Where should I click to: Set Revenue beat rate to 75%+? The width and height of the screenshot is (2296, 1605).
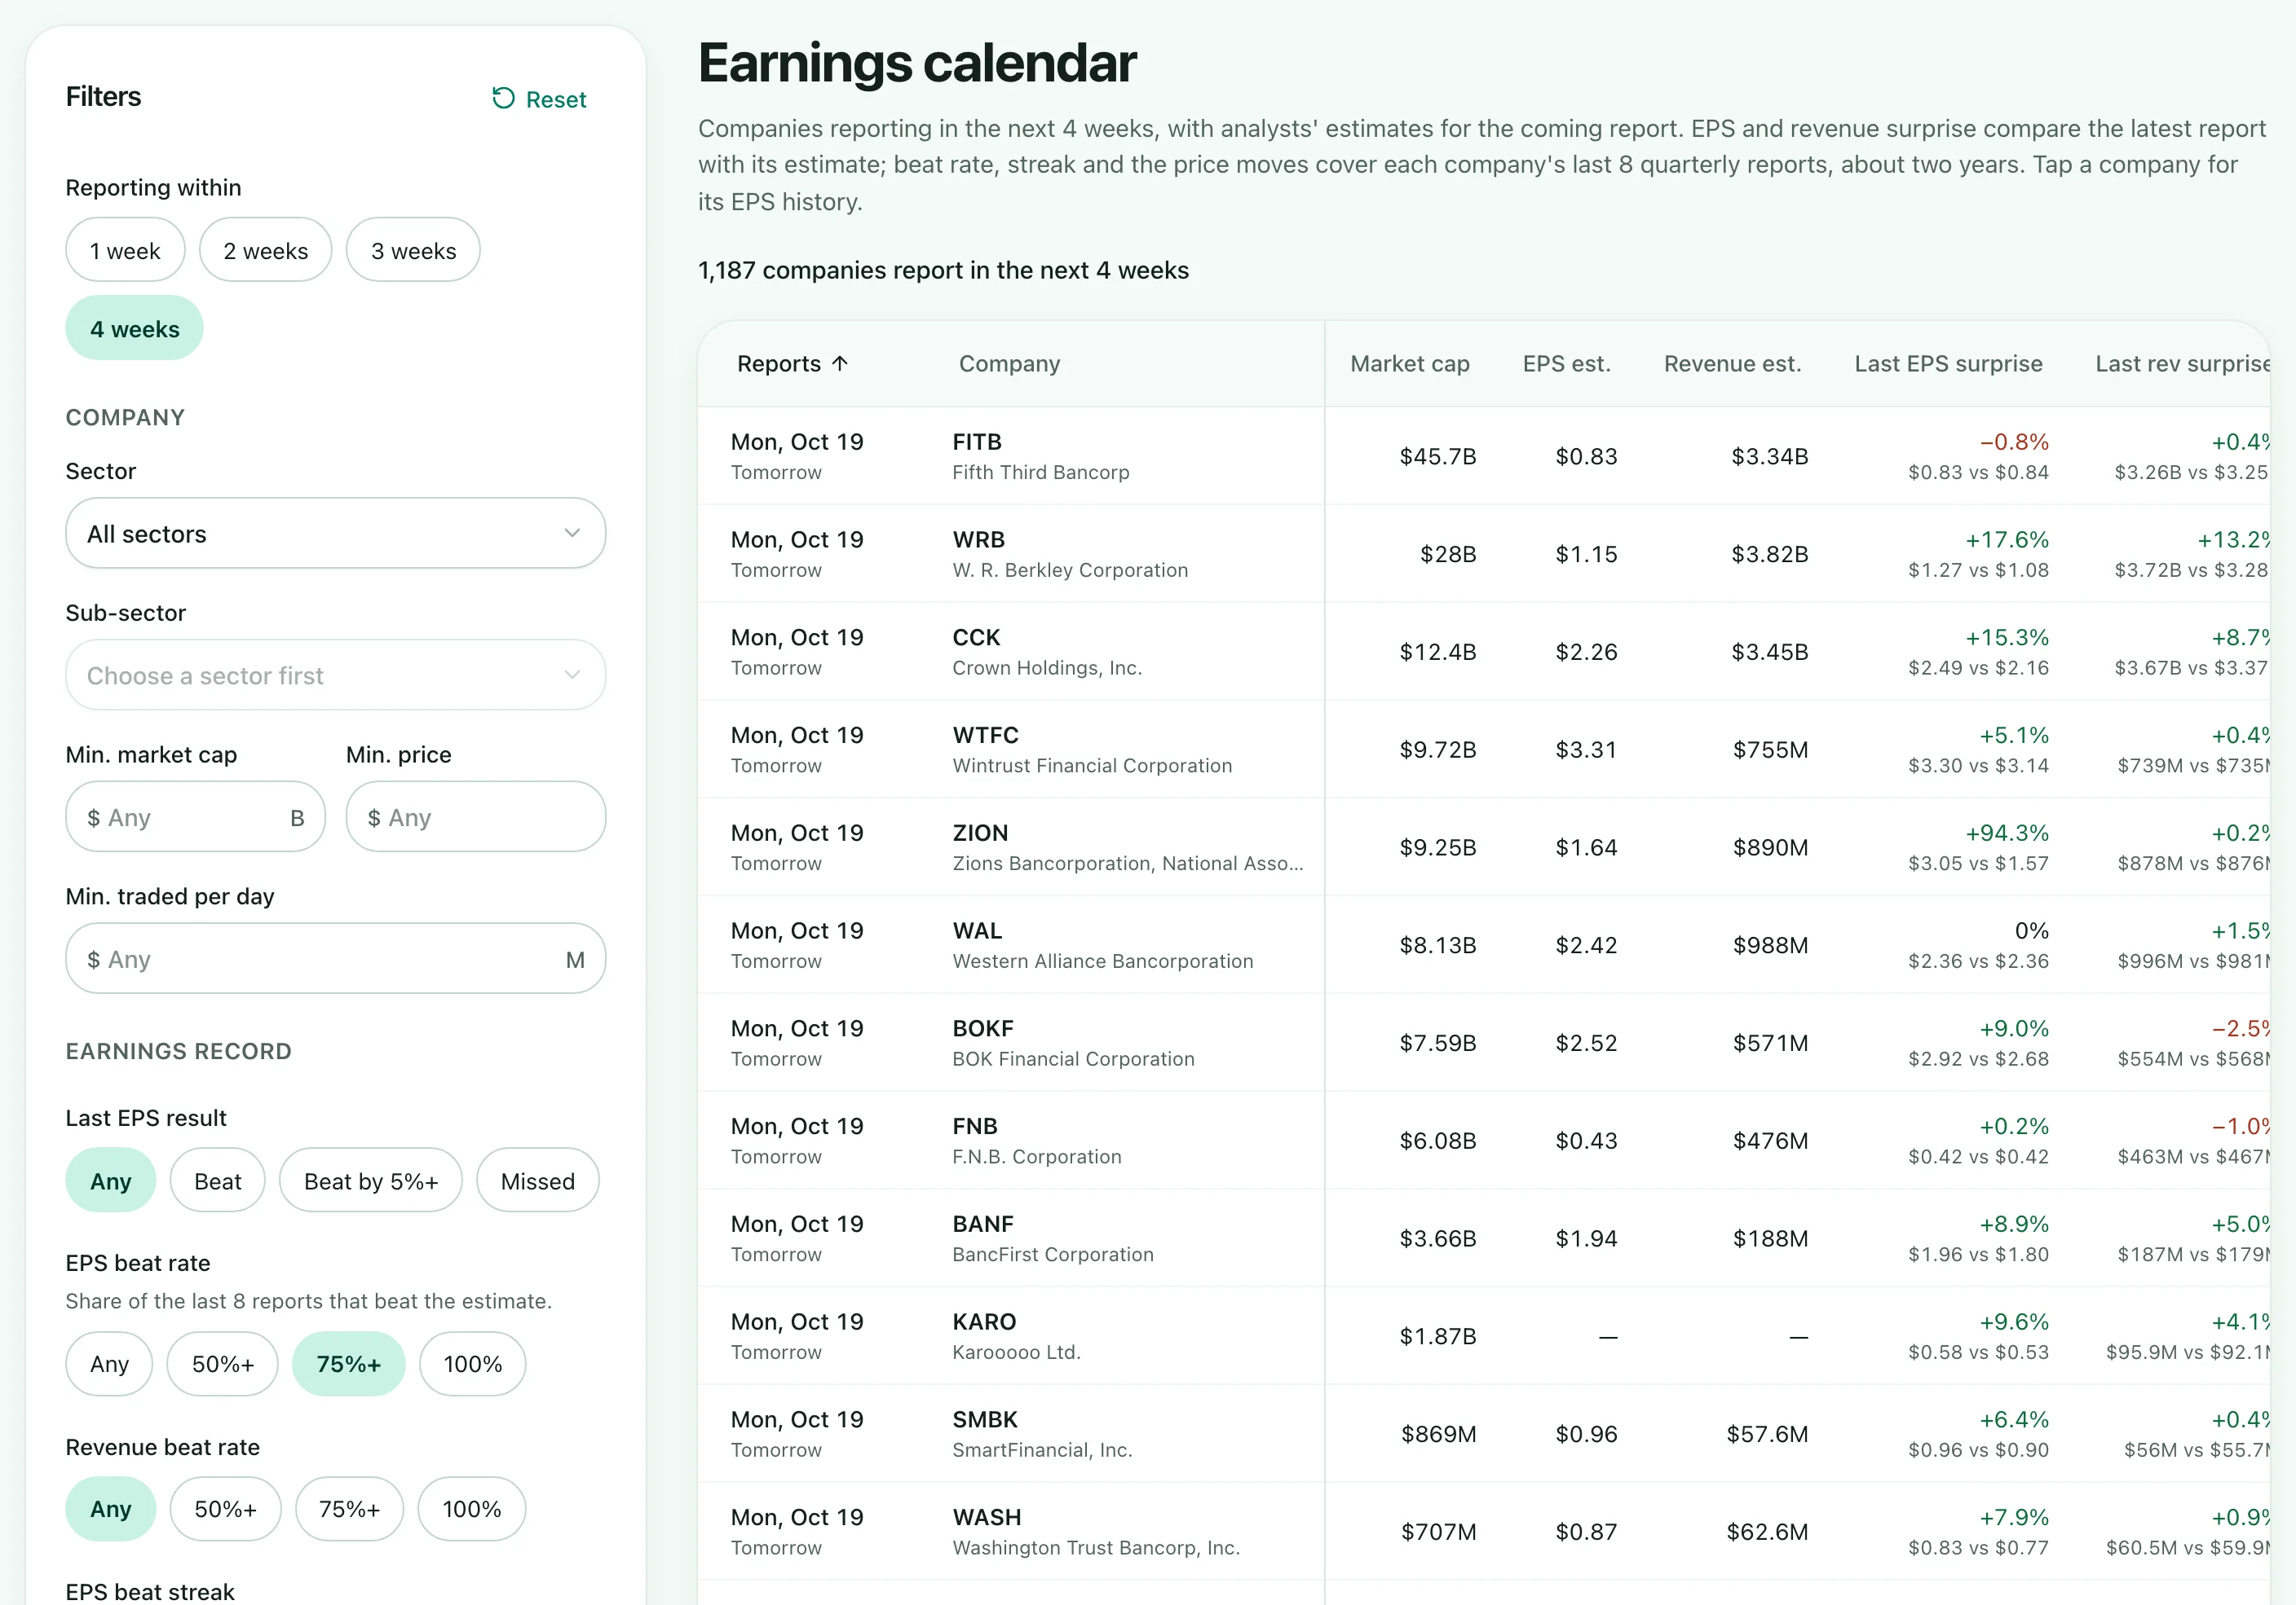click(x=350, y=1509)
